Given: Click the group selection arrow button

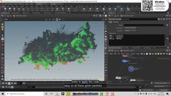Looking at the screenshot, I should (x=168, y=25).
